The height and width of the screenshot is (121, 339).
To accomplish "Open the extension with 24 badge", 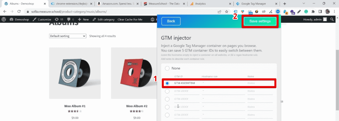I will (x=292, y=12).
